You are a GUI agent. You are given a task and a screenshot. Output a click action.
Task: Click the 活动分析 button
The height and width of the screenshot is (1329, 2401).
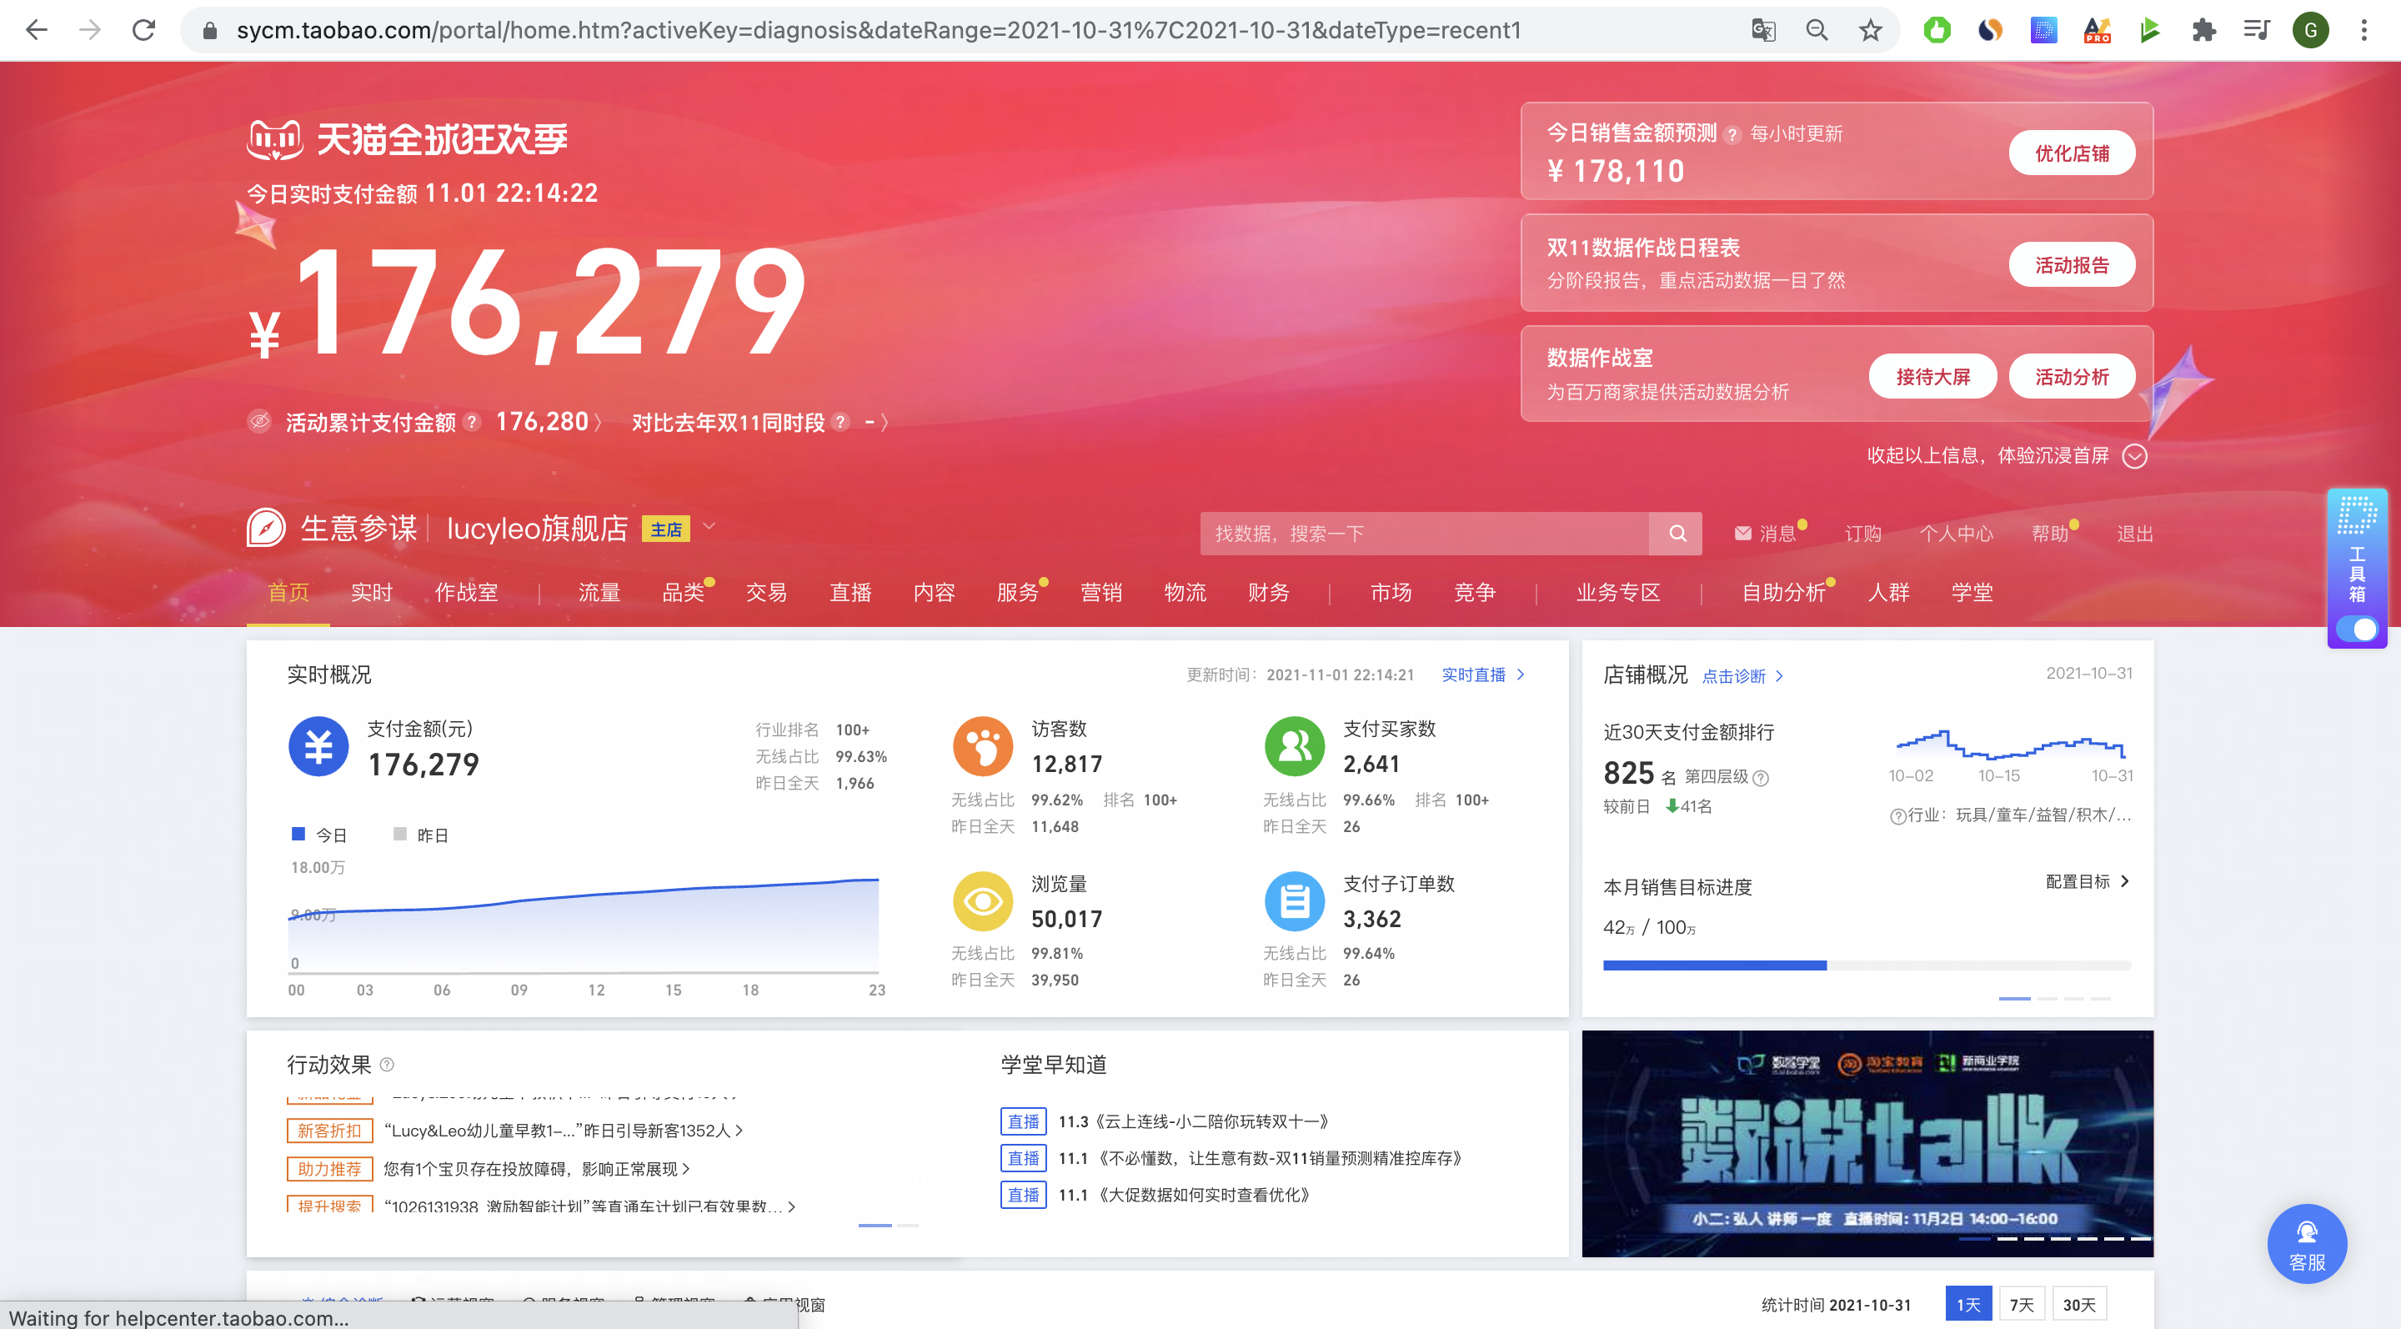2071,377
